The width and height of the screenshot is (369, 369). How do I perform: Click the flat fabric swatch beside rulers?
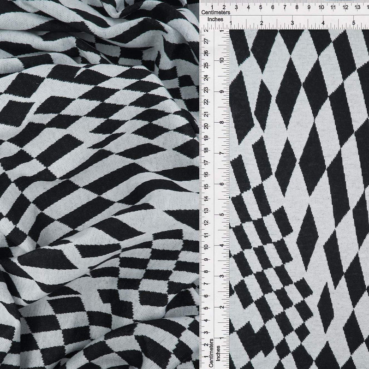point(299,199)
